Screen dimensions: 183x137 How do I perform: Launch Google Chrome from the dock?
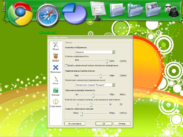pos(20,14)
